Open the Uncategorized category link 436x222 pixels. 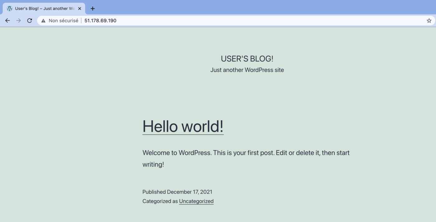coord(196,201)
